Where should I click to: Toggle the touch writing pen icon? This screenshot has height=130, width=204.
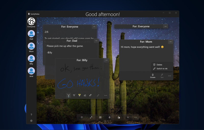tap(98, 95)
